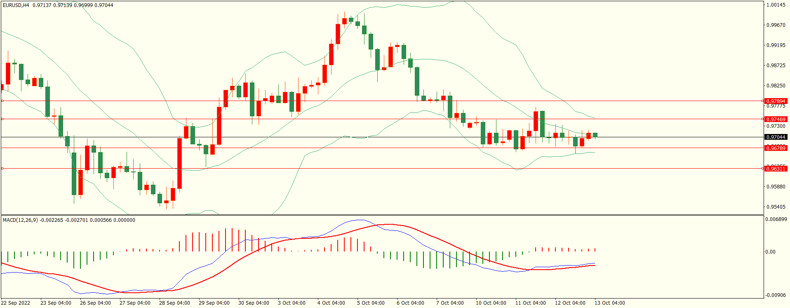Screen dimensions: 790x308
Task: Click the 0.95405 price scale label
Action: tap(776, 207)
